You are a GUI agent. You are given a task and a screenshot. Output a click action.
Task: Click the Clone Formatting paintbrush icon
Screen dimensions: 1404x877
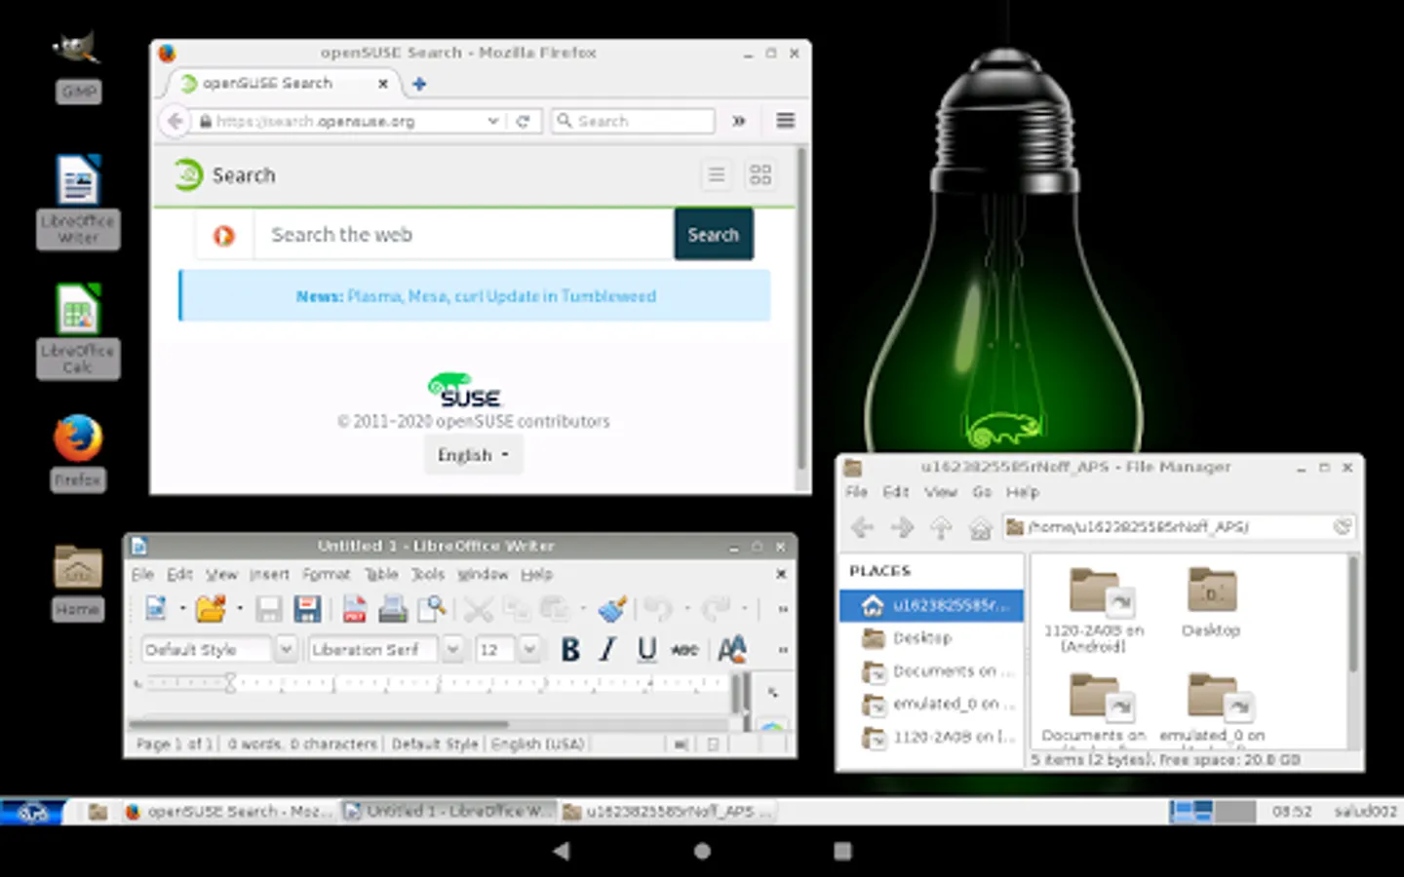(x=612, y=610)
